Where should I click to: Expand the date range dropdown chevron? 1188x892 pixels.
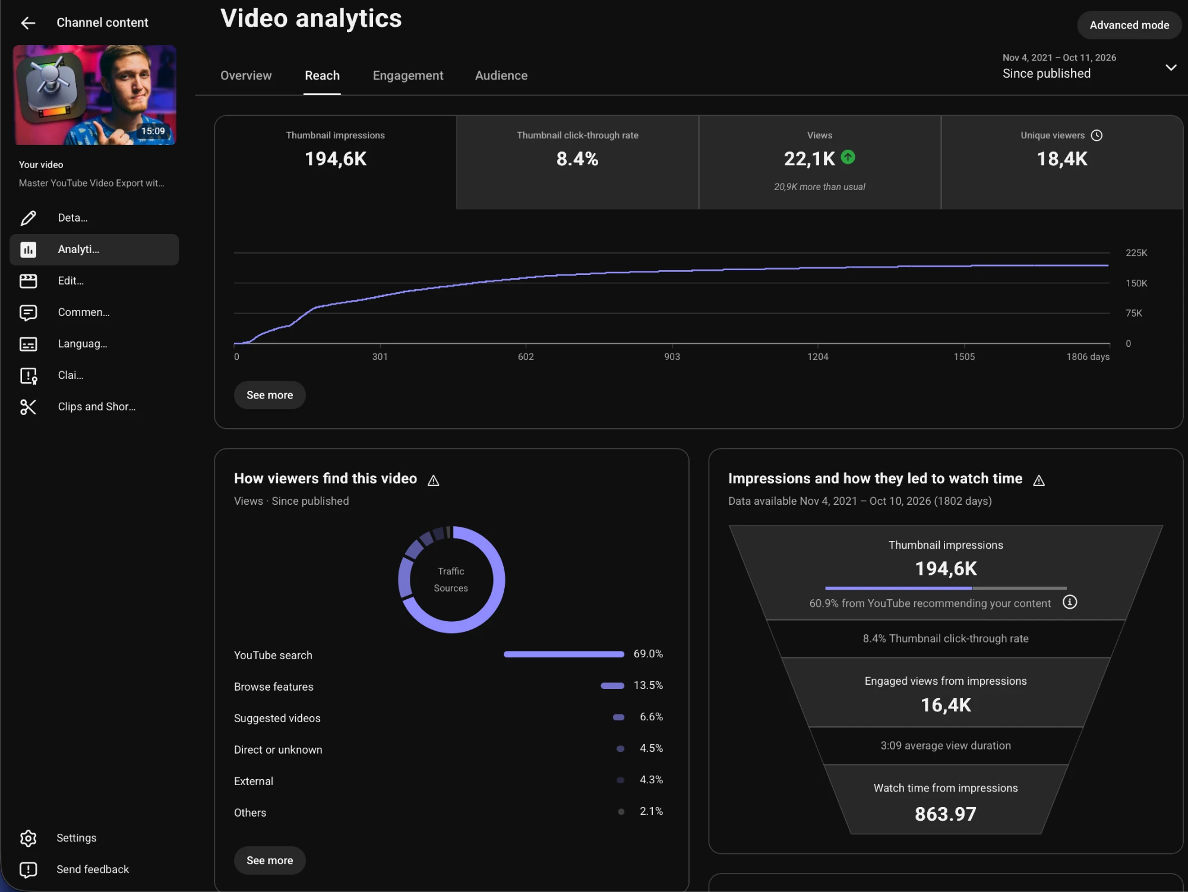[x=1171, y=67]
